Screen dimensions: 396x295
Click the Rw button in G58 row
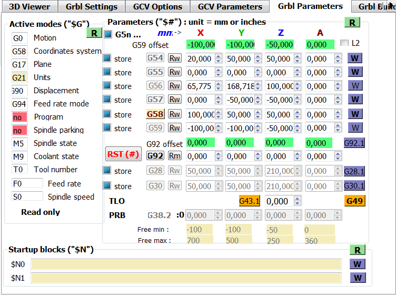(x=175, y=114)
